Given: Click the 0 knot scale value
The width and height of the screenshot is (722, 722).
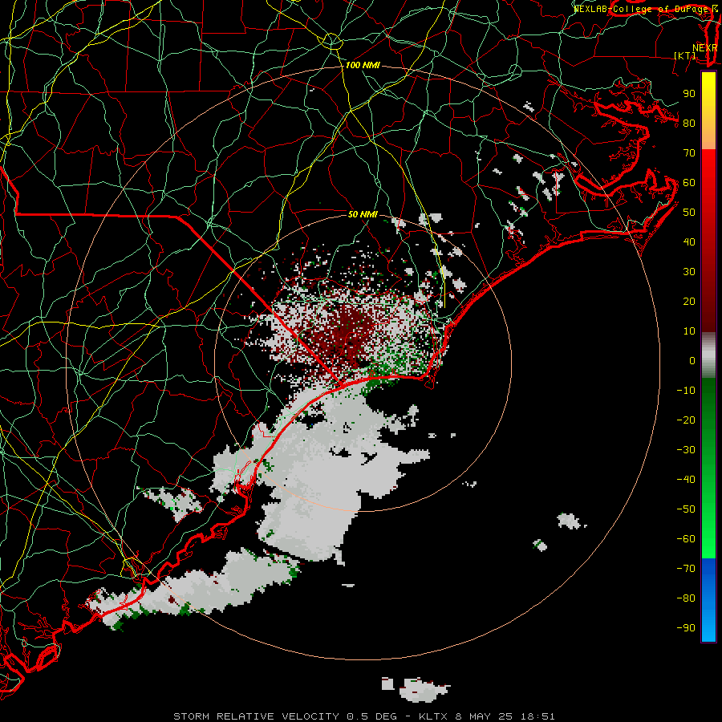Looking at the screenshot, I should (692, 361).
